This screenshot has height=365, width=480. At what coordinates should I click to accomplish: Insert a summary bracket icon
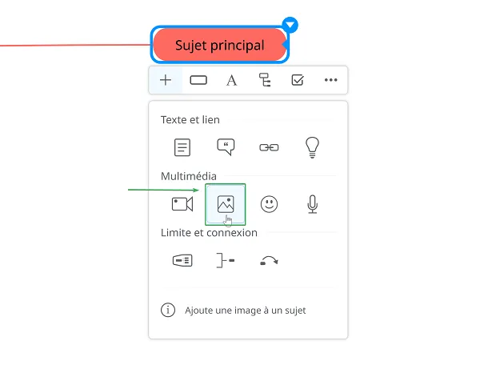226,261
